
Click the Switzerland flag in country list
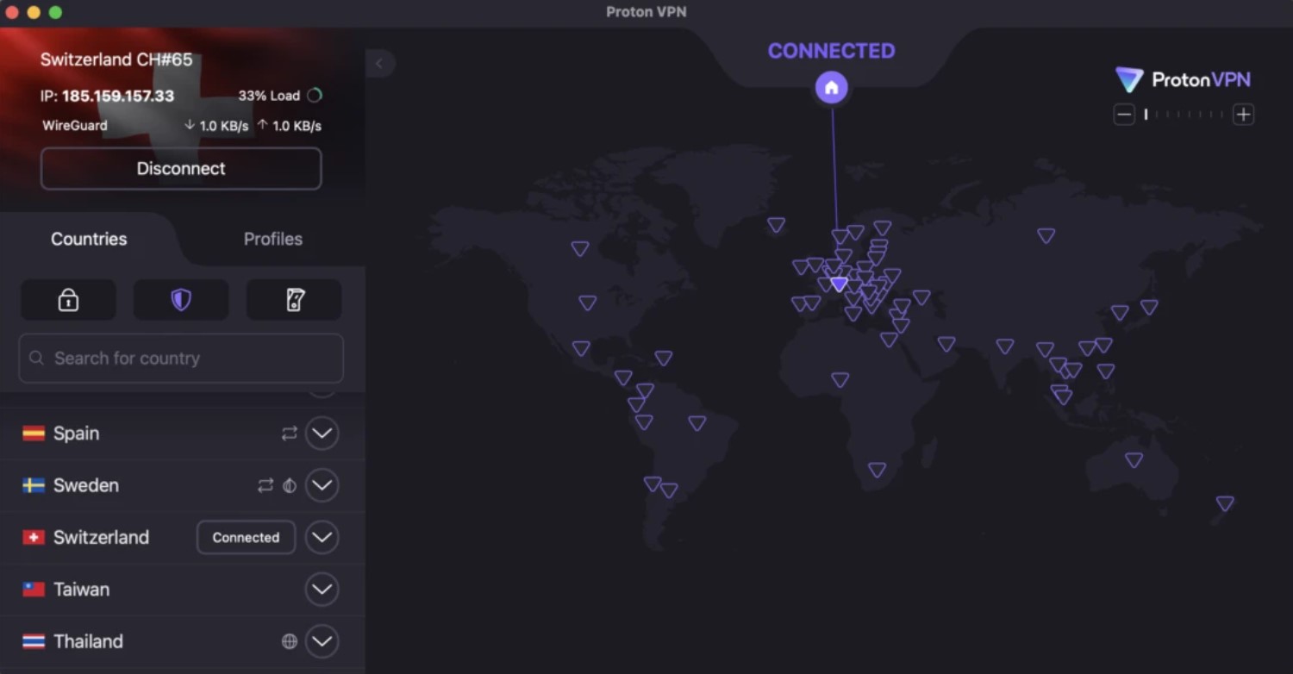(34, 537)
